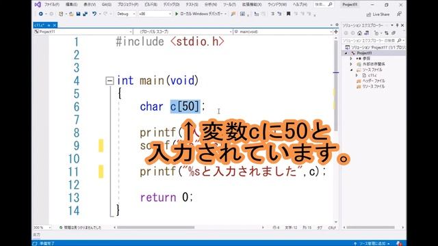Click the Live Share button
438x246 pixels.
378,14
